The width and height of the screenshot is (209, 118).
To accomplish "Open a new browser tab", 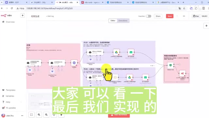I will pos(183,2).
